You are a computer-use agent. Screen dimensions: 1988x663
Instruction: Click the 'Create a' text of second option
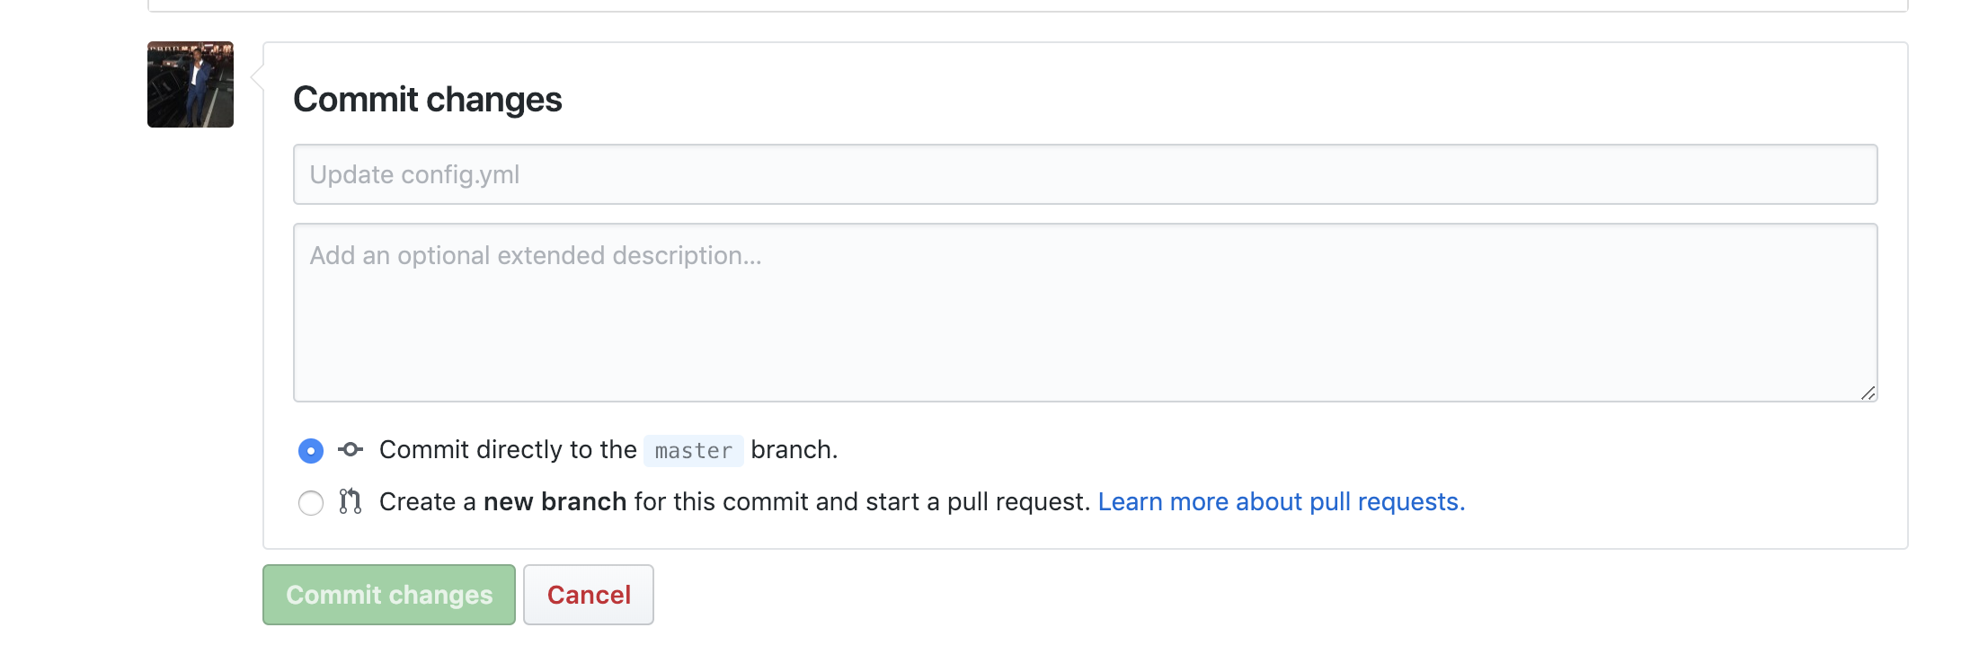[x=428, y=501]
